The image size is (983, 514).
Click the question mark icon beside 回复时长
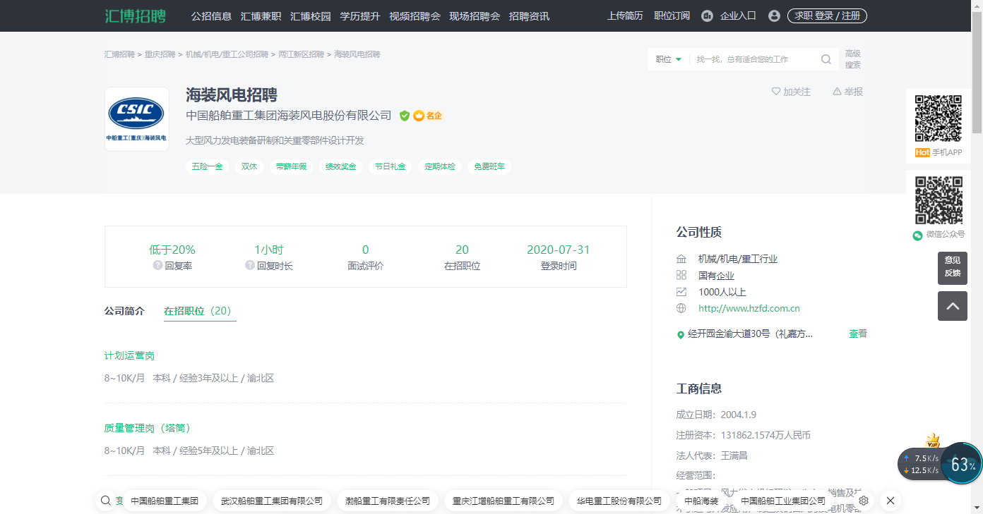pos(250,266)
